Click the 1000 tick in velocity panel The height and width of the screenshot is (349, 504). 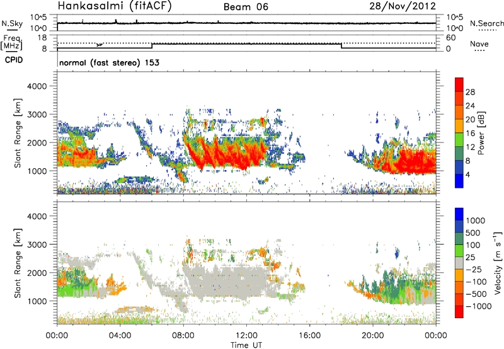point(37,301)
